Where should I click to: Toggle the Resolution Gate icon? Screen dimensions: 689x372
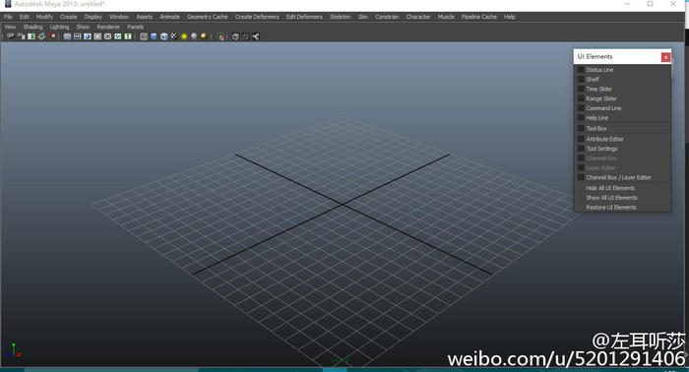click(x=88, y=36)
